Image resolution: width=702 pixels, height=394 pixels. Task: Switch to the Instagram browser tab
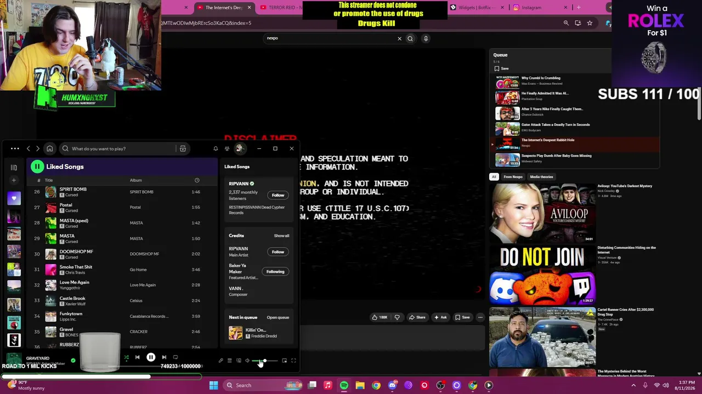coord(539,8)
